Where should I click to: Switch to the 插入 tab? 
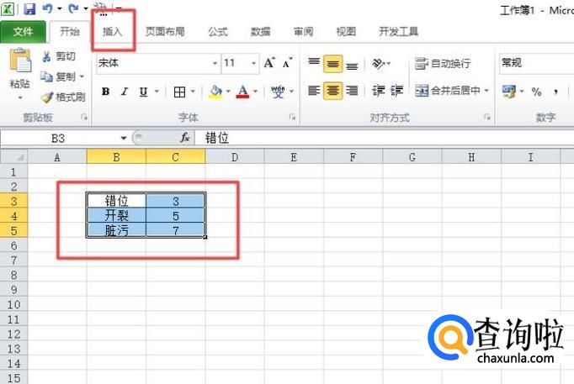[x=113, y=32]
